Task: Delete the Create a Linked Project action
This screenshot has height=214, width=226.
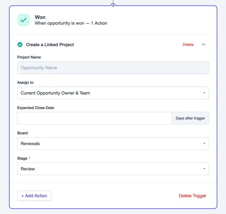Action: [188, 44]
